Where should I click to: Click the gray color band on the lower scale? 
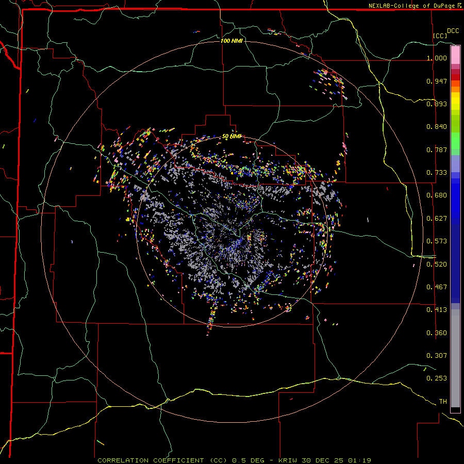pyautogui.click(x=455, y=358)
